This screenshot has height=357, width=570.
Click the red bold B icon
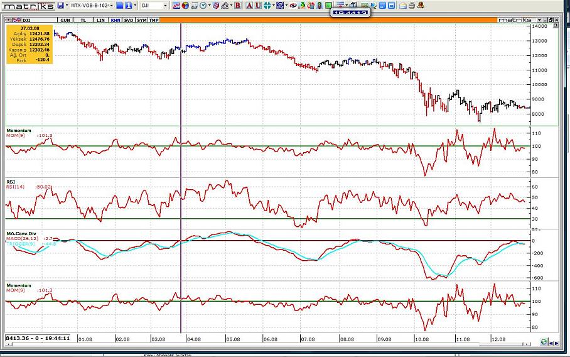pyautogui.click(x=238, y=5)
